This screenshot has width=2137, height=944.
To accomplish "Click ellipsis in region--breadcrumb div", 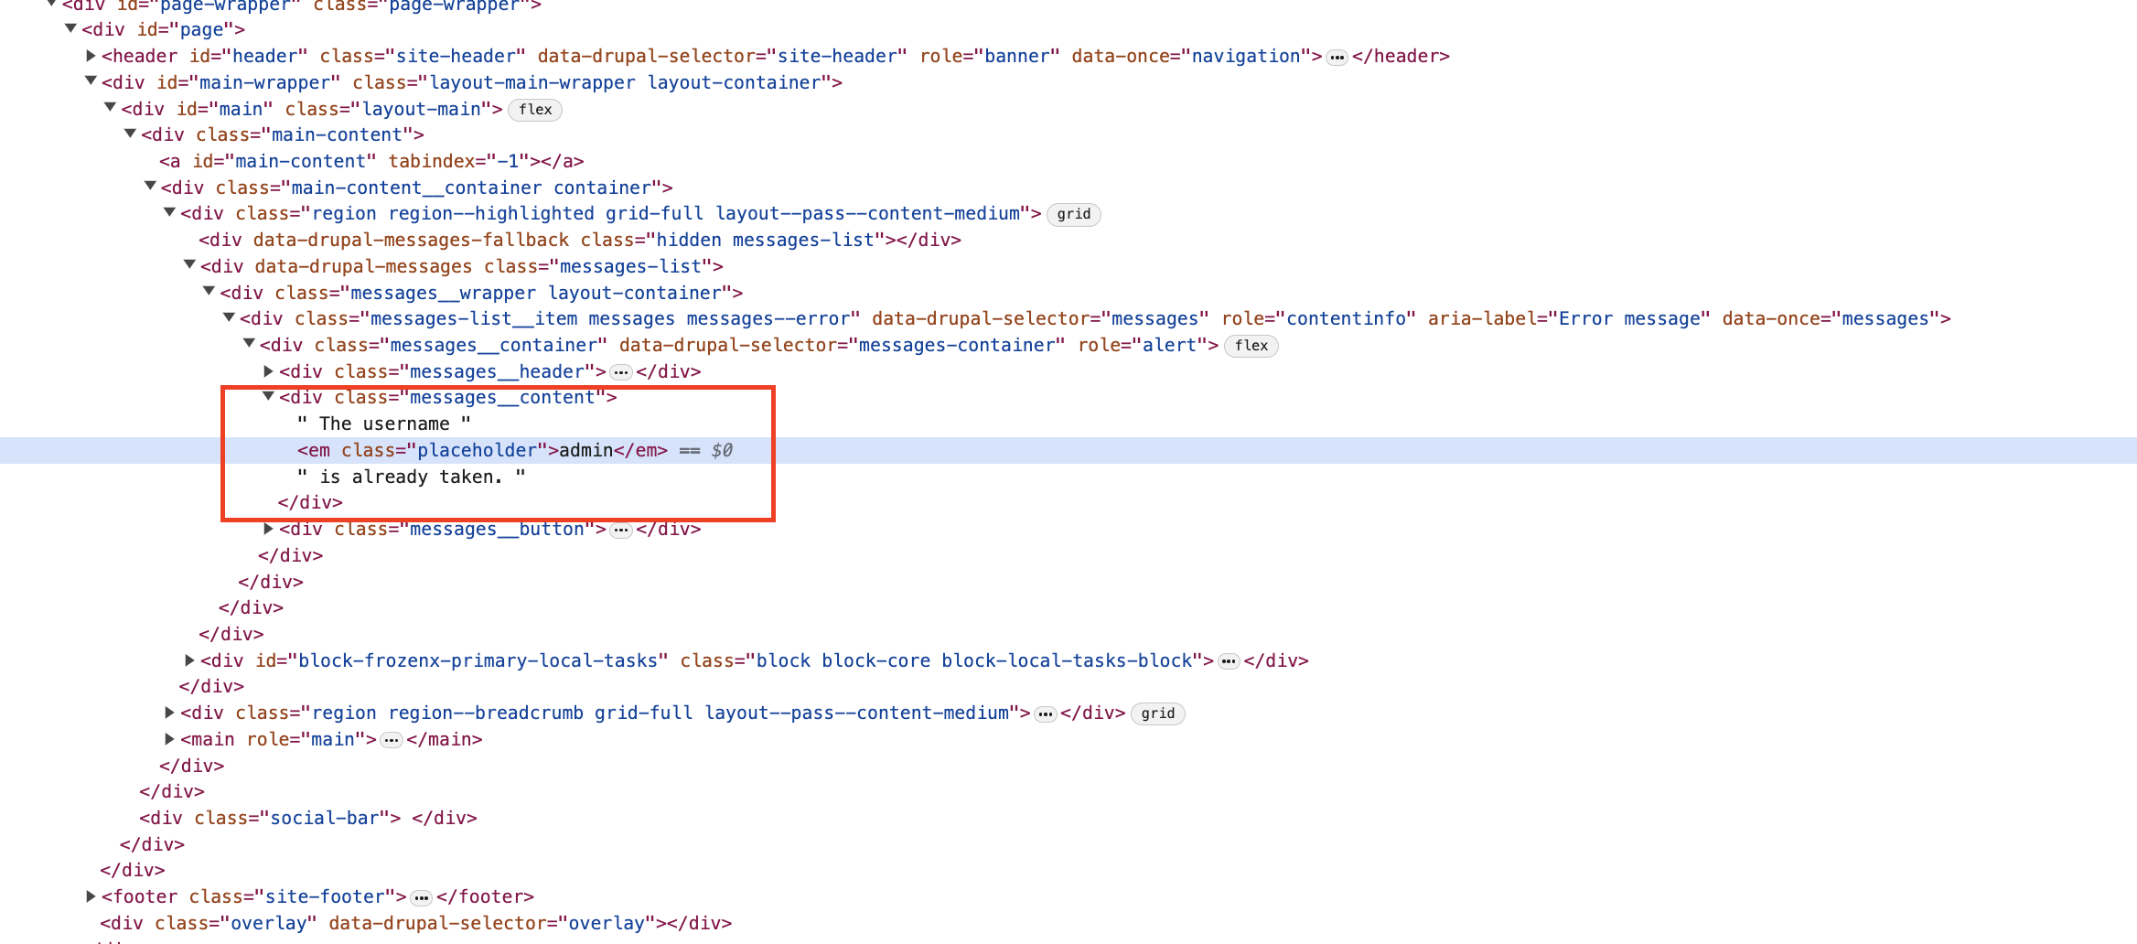I will 1046,714.
